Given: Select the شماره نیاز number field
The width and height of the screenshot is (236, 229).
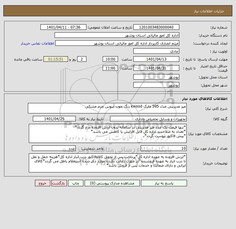Looking at the screenshot, I should (x=156, y=27).
